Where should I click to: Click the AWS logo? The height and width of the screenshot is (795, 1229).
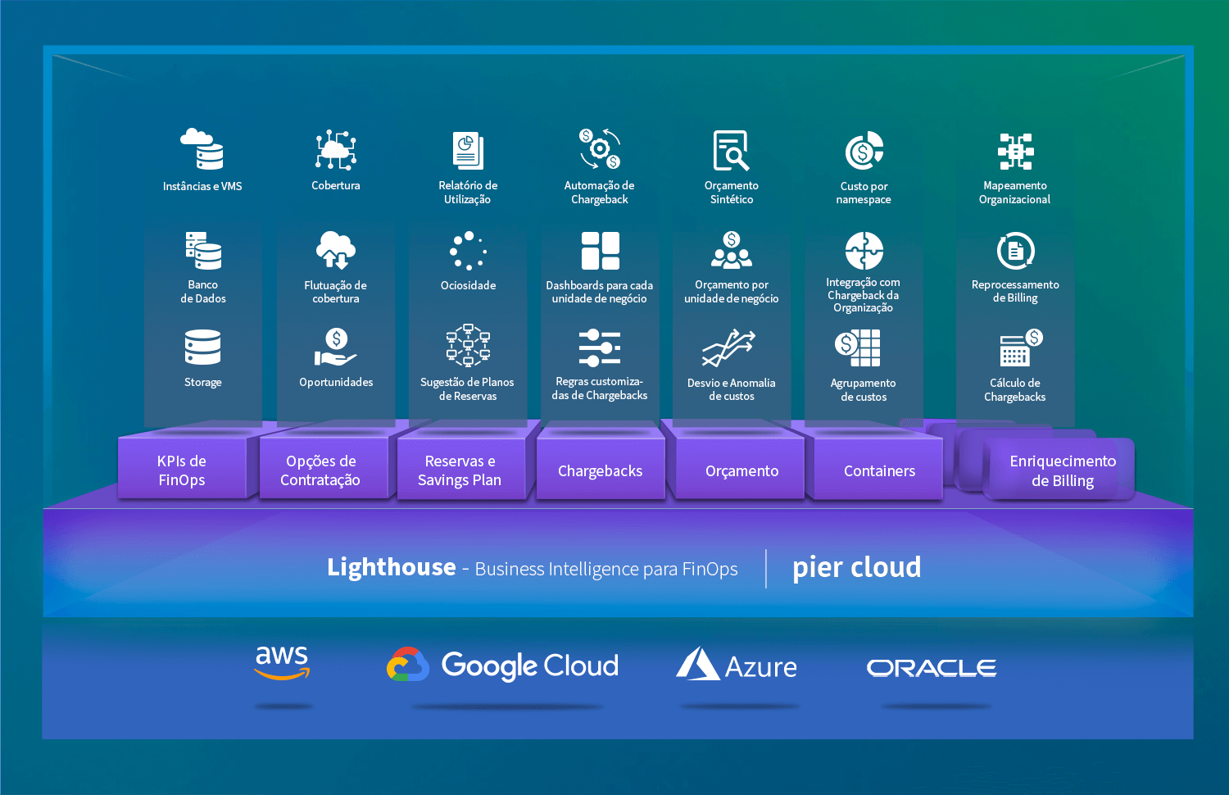pyautogui.click(x=282, y=662)
